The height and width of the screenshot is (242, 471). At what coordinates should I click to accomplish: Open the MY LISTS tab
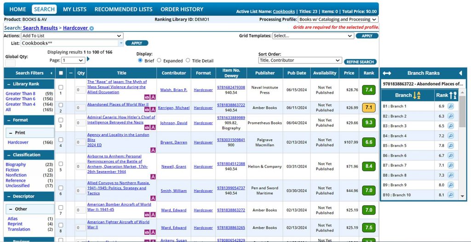(x=75, y=9)
